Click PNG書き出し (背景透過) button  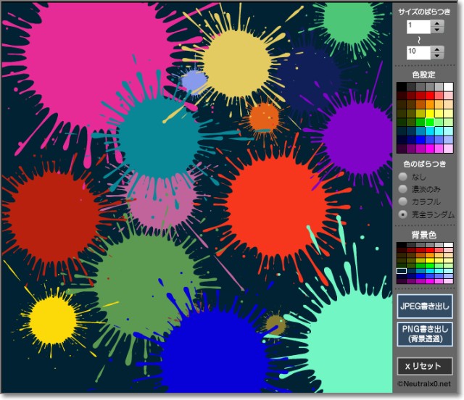[x=425, y=333]
